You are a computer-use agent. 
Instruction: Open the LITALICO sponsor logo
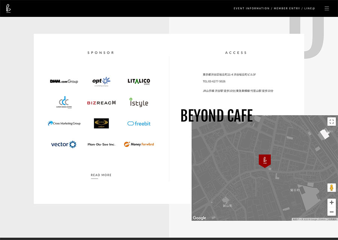tap(139, 81)
